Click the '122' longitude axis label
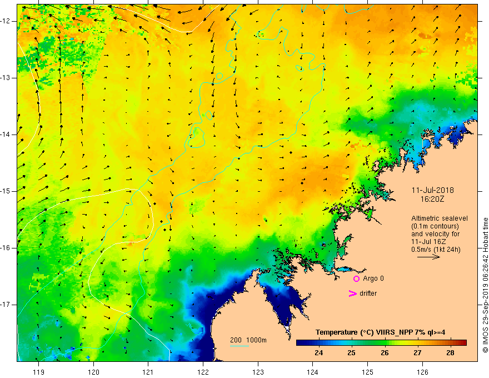 (x=203, y=372)
